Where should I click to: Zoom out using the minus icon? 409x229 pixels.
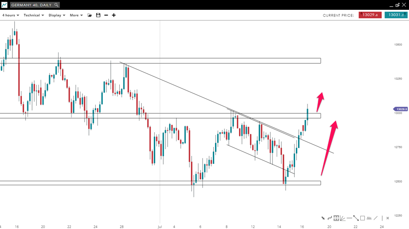coord(106,15)
